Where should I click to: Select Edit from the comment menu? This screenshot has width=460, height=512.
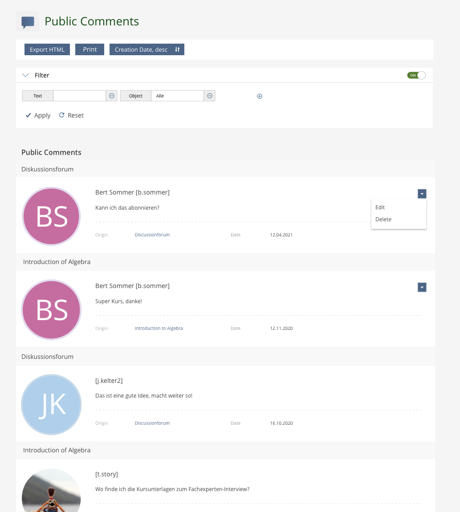(x=380, y=207)
